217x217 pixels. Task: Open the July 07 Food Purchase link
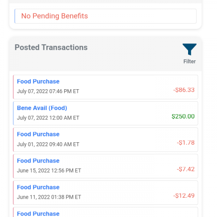point(38,81)
